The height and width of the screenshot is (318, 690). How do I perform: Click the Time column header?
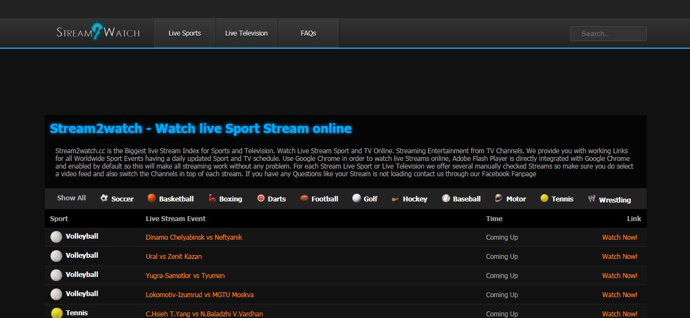point(494,218)
